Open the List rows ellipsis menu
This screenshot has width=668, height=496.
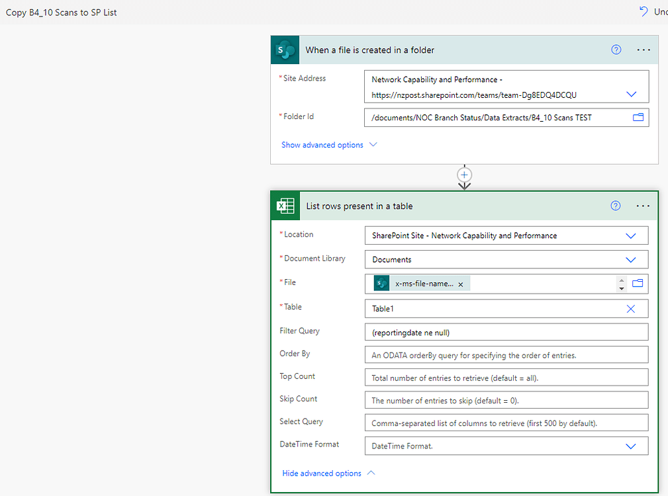642,206
